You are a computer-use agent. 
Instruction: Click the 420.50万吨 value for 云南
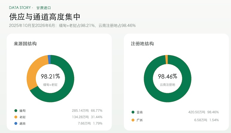click(x=197, y=112)
